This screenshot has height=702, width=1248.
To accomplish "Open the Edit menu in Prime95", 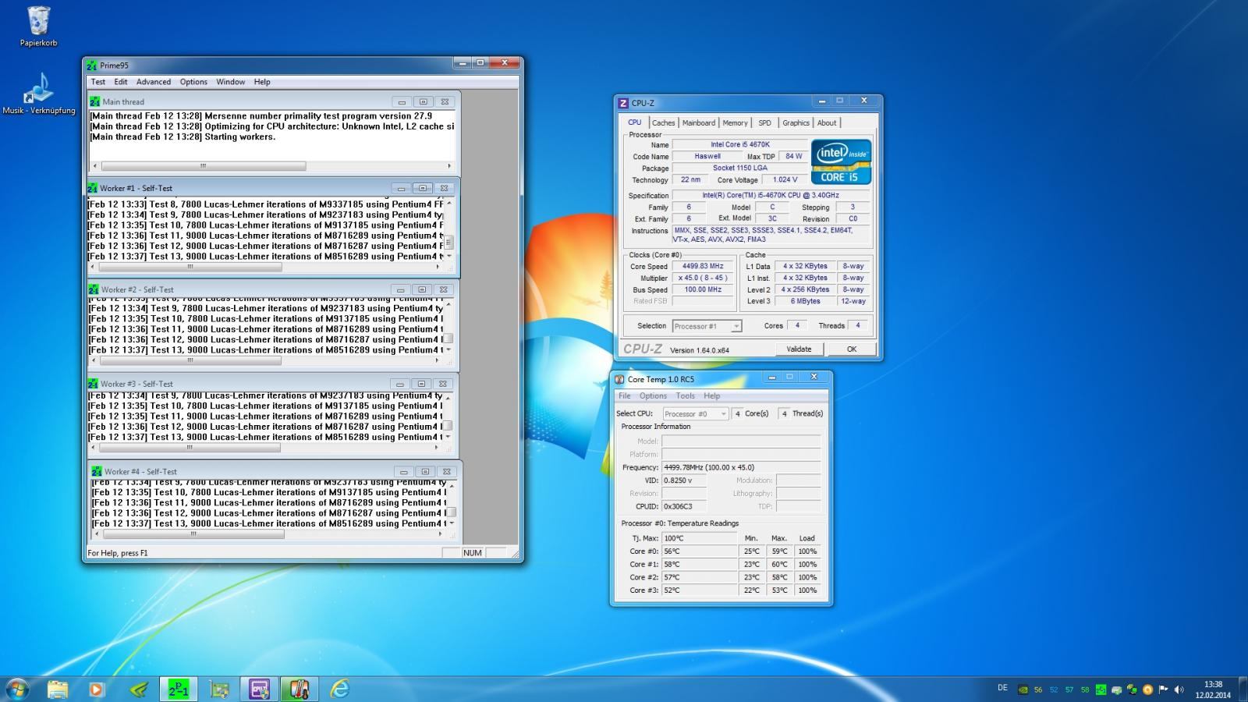I will [121, 81].
